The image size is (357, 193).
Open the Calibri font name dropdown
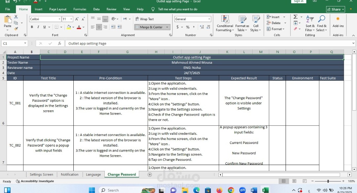coord(59,19)
